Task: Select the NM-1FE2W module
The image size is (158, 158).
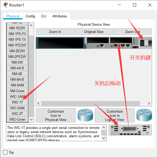Action: (x=17, y=45)
